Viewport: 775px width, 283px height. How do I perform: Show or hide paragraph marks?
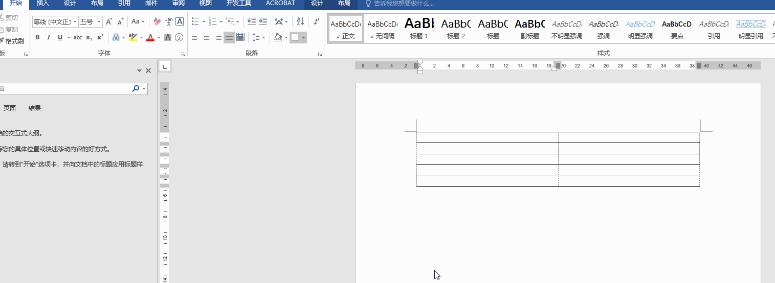pos(316,21)
